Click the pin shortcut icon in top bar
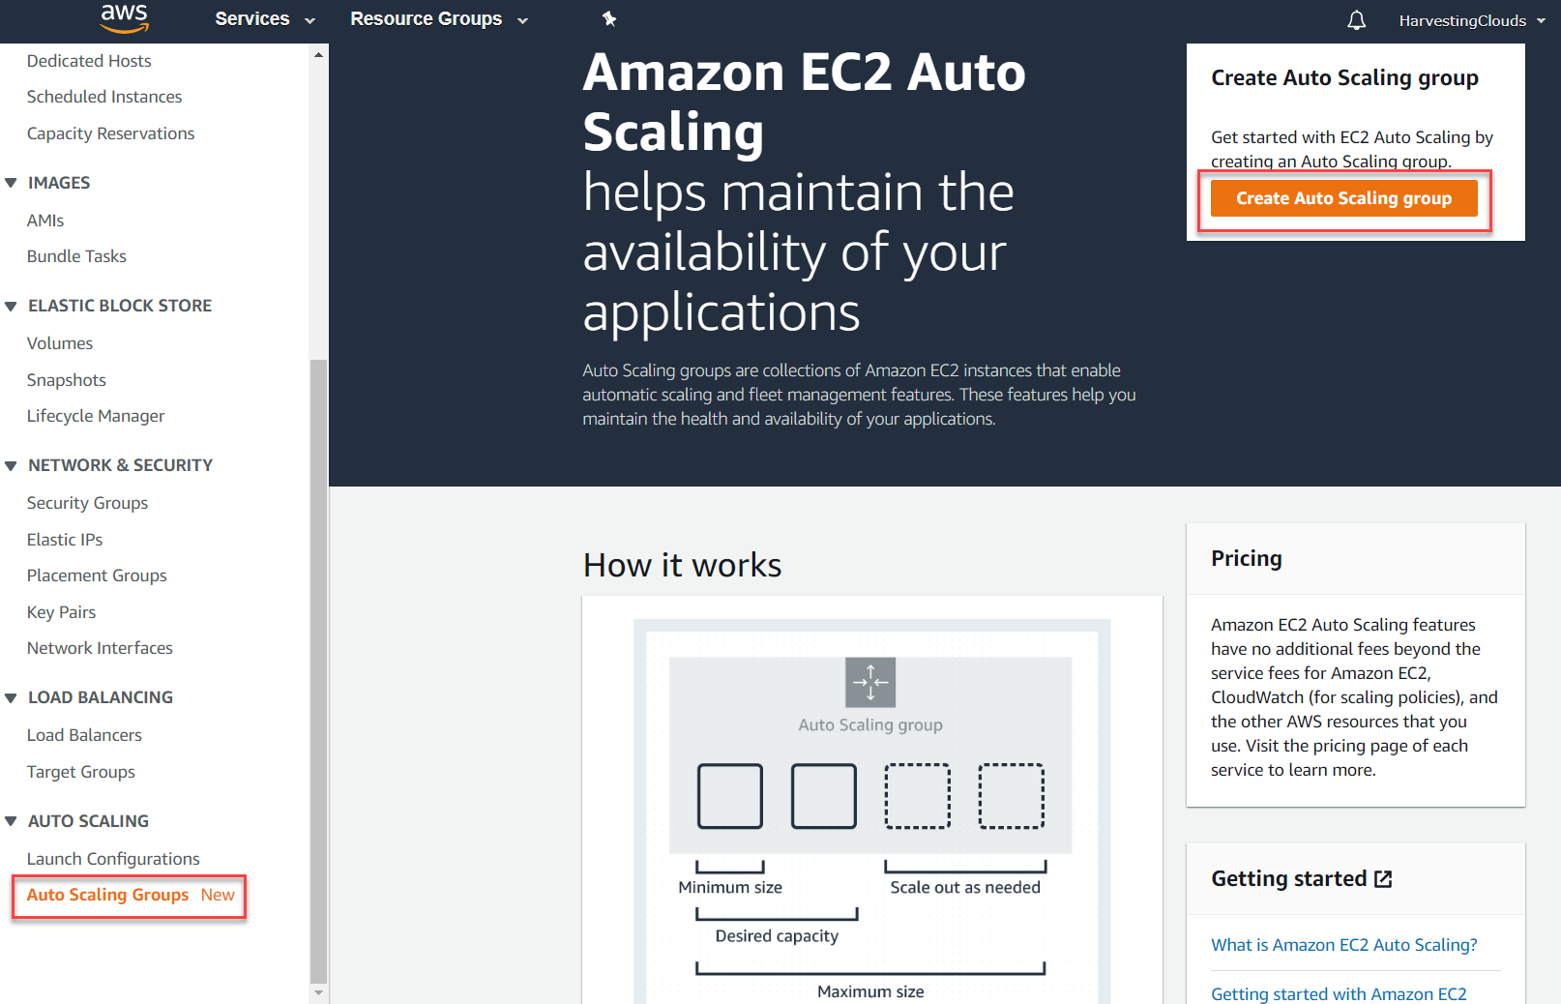The height and width of the screenshot is (1004, 1561). pos(609,18)
